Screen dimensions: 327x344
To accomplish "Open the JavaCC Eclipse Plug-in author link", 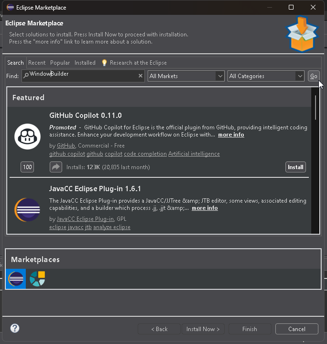I will 86,219.
